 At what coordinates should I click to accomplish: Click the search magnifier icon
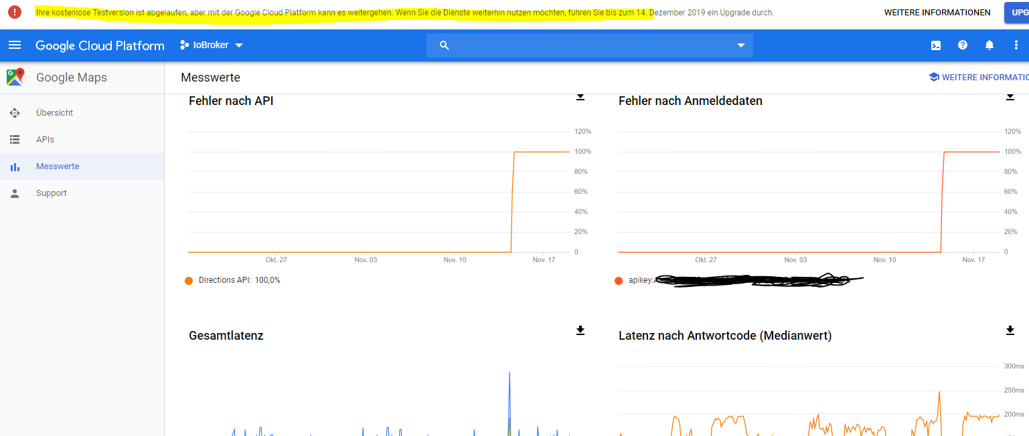pos(444,45)
